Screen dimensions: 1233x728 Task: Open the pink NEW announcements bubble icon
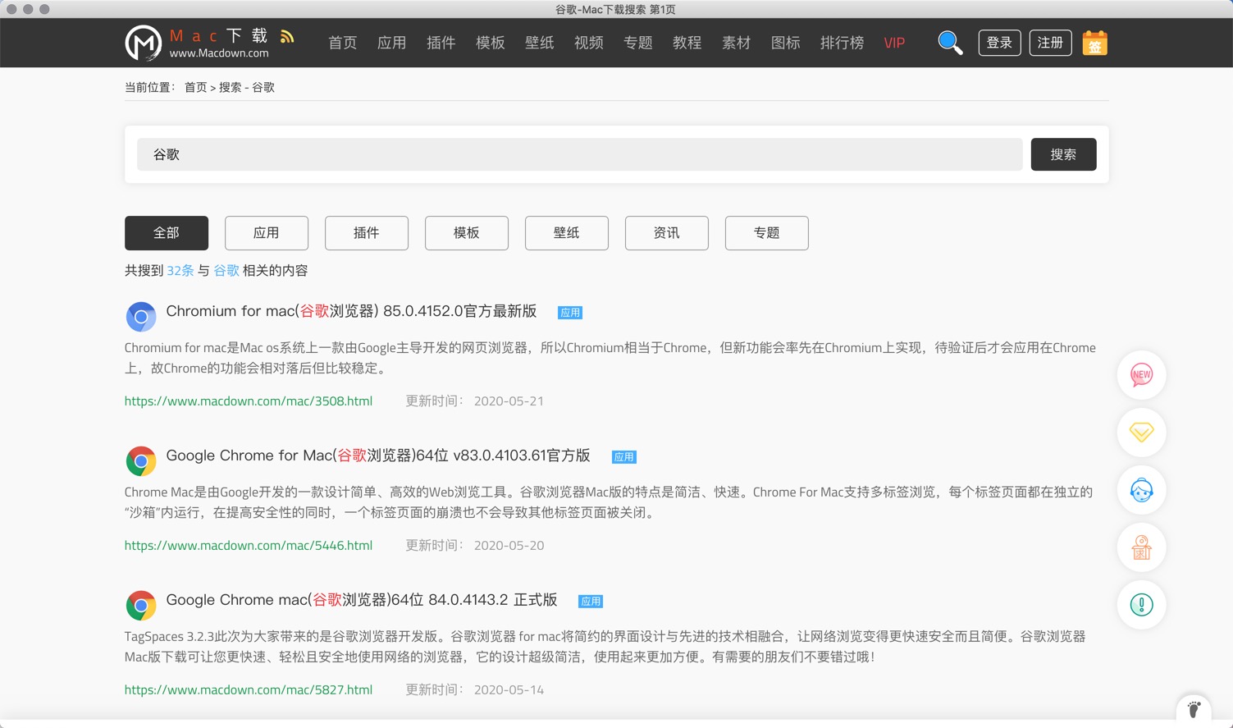point(1140,375)
